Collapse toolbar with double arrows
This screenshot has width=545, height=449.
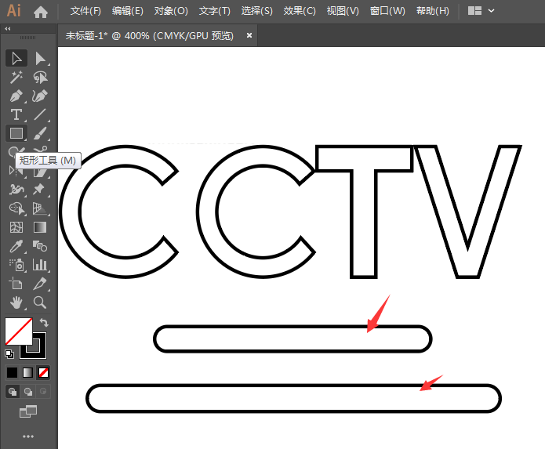pyautogui.click(x=8, y=28)
